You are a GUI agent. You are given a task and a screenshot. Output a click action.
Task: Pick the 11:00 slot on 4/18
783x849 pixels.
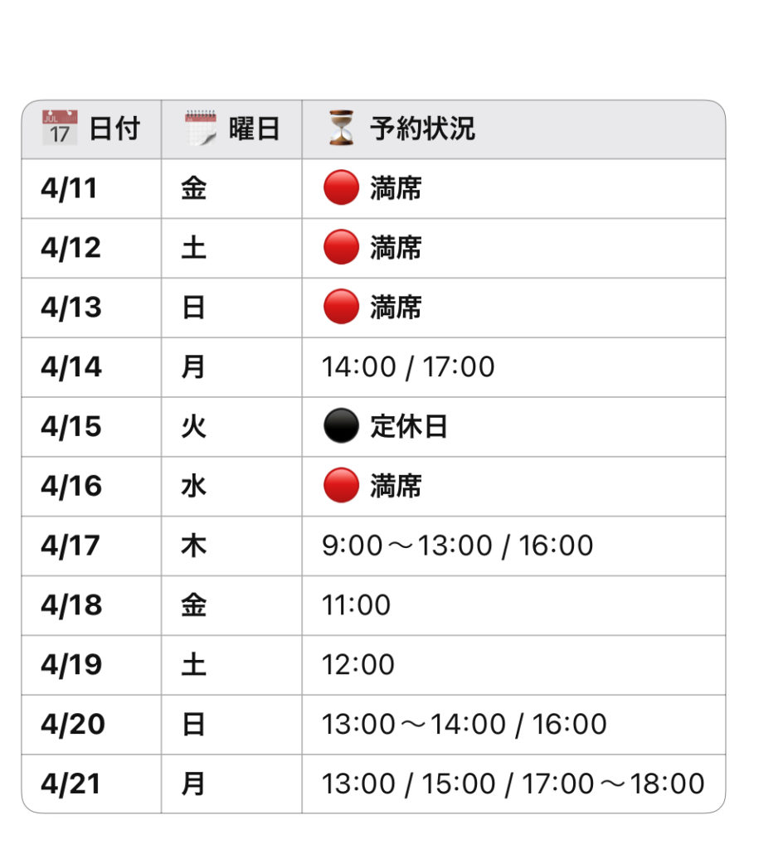coord(356,605)
